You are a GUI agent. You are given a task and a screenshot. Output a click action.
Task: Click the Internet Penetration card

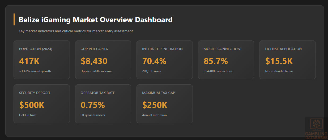(x=165, y=60)
